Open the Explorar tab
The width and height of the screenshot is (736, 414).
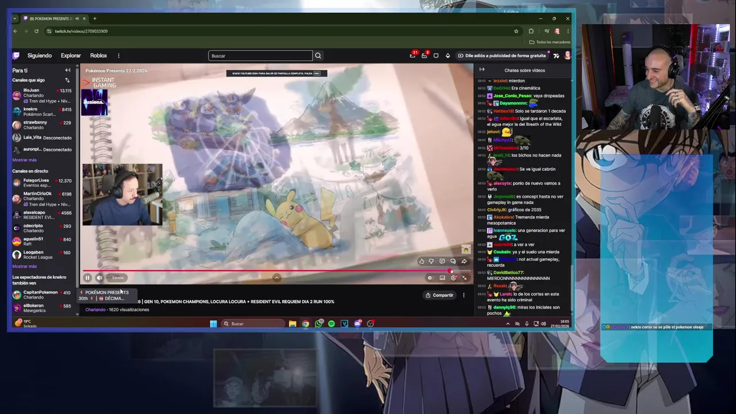point(71,56)
